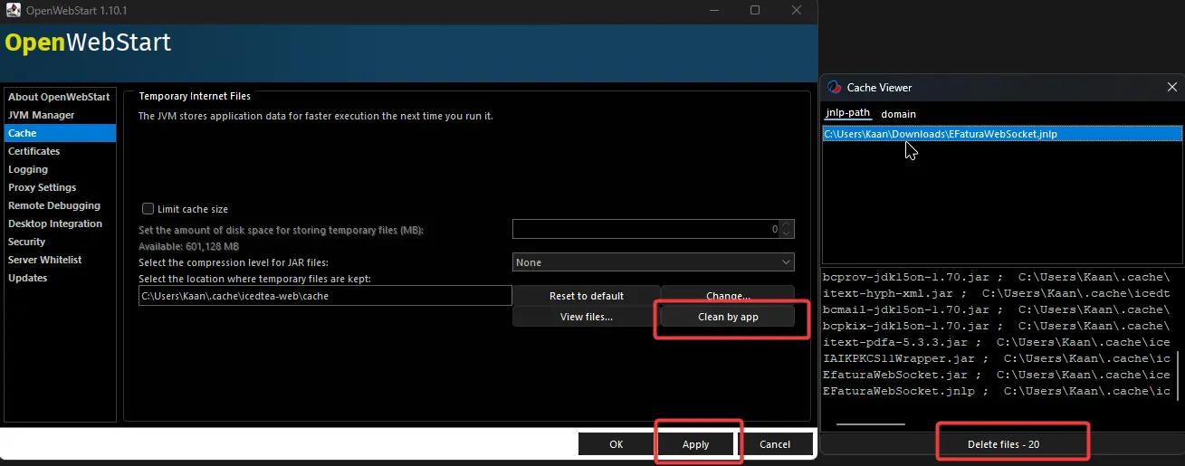Image resolution: width=1185 pixels, height=466 pixels.
Task: Select the IAIKPKCS11Wrapper.jar row
Action: (997, 358)
